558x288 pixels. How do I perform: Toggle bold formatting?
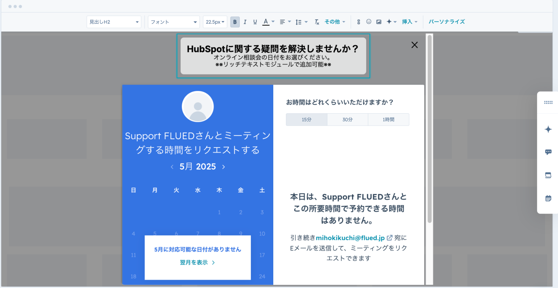(x=235, y=22)
